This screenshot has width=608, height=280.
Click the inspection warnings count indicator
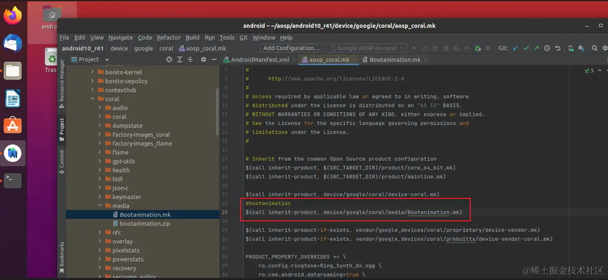590,70
